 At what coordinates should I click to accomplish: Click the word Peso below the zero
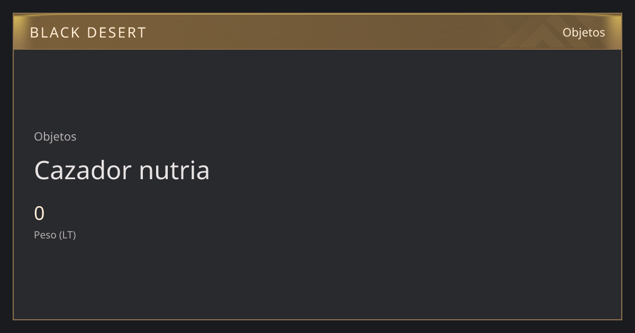(46, 235)
